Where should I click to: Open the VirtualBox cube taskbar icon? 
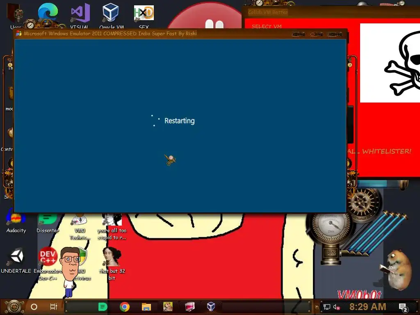pyautogui.click(x=211, y=307)
